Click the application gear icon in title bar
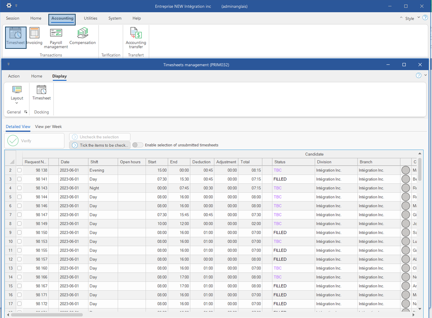The height and width of the screenshot is (318, 432). pyautogui.click(x=9, y=6)
